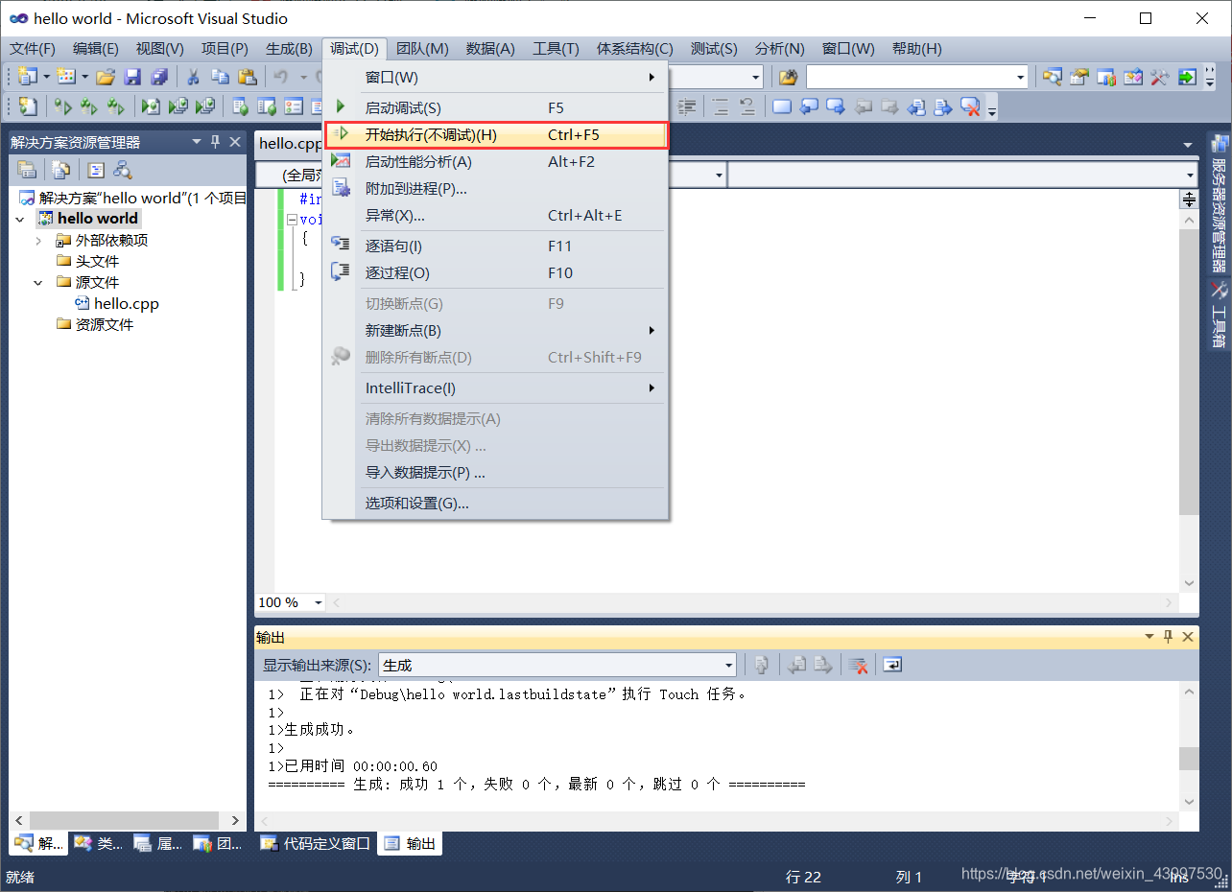The height and width of the screenshot is (892, 1232).
Task: Open the 服务器资源管理器 side tab
Action: coord(1220,204)
